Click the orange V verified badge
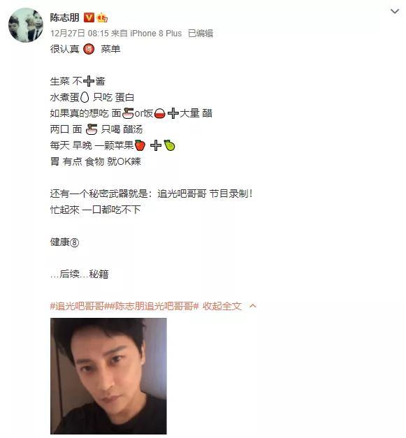This screenshot has width=406, height=438. [89, 17]
